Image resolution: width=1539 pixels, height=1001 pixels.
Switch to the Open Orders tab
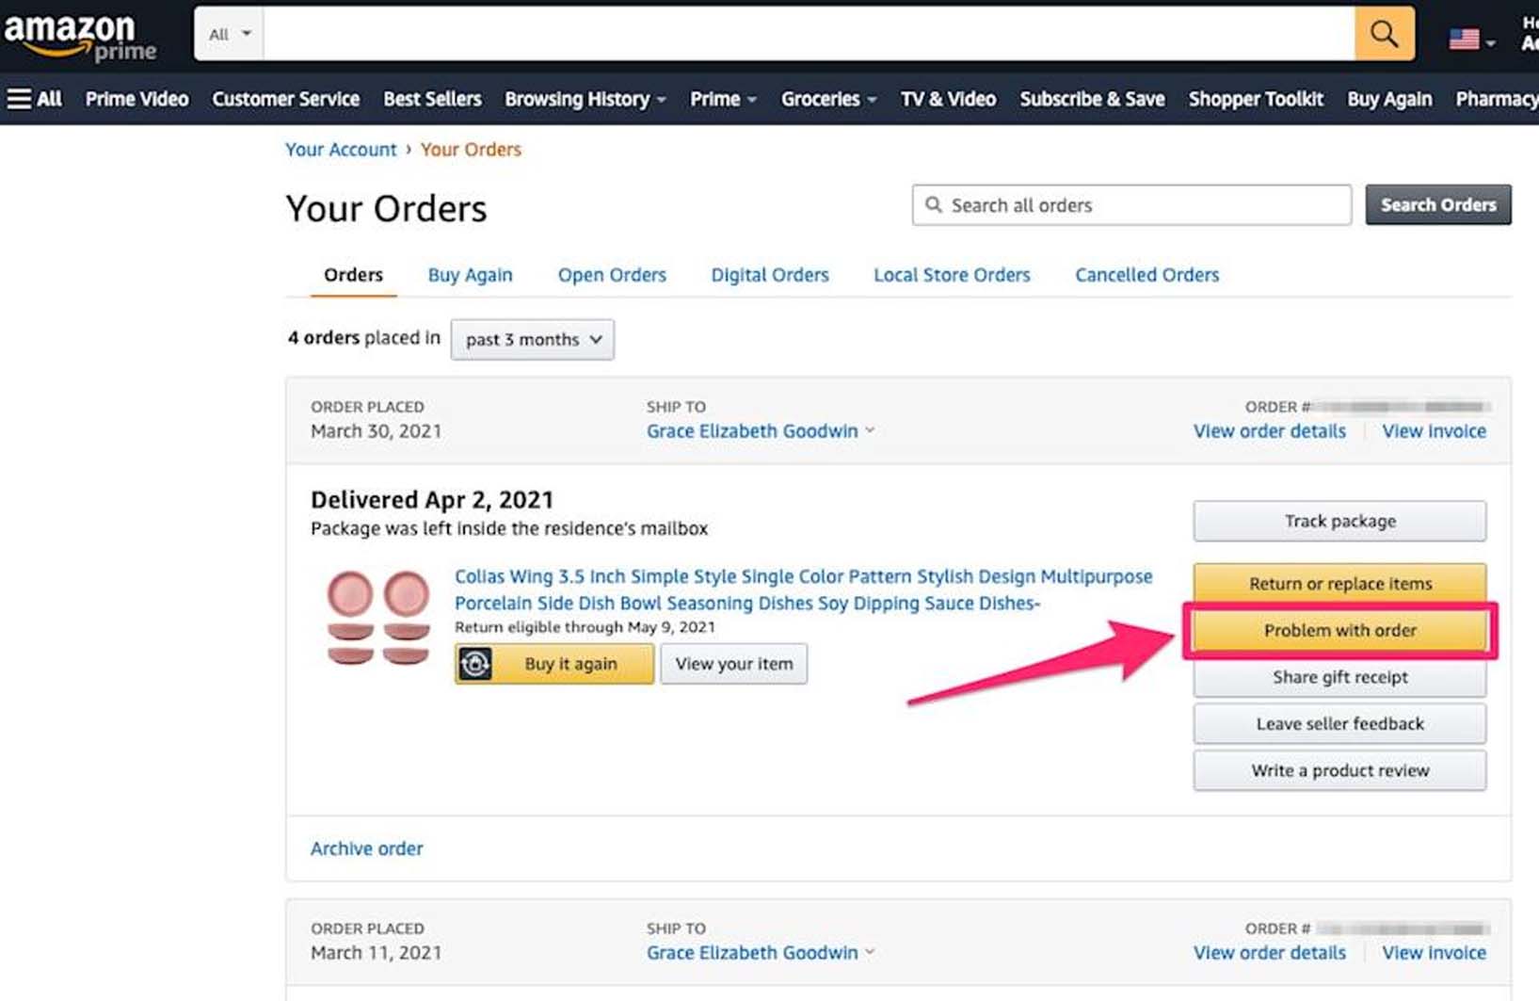tap(612, 275)
